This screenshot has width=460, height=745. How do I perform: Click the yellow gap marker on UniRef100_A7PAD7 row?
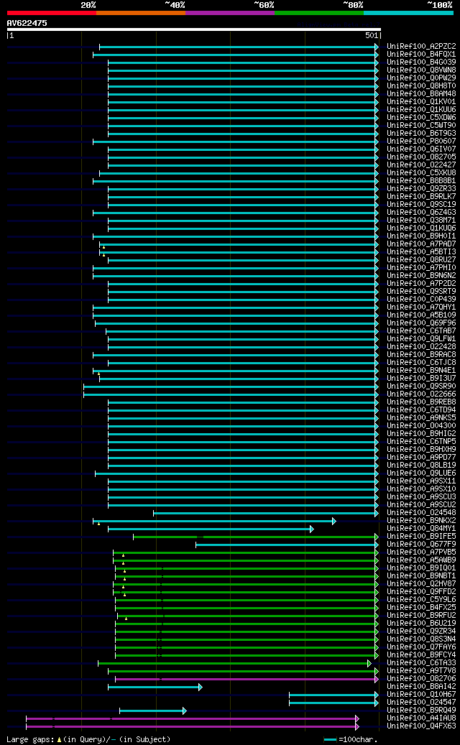pyautogui.click(x=103, y=248)
